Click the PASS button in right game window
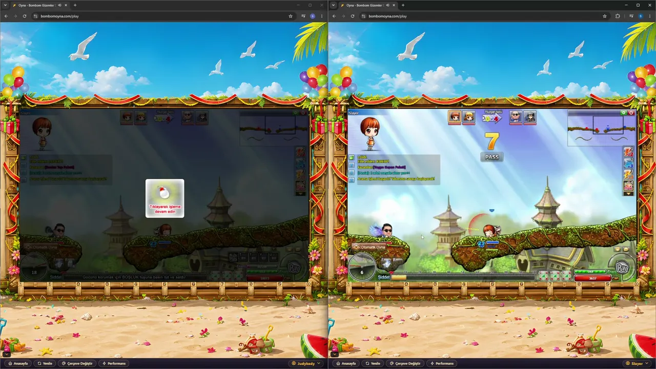656x369 pixels. click(491, 157)
